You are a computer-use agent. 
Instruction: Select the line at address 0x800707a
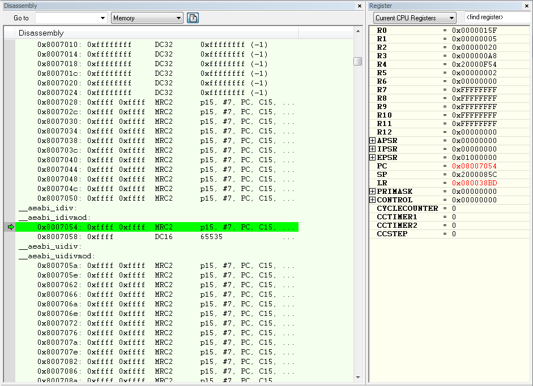point(157,342)
